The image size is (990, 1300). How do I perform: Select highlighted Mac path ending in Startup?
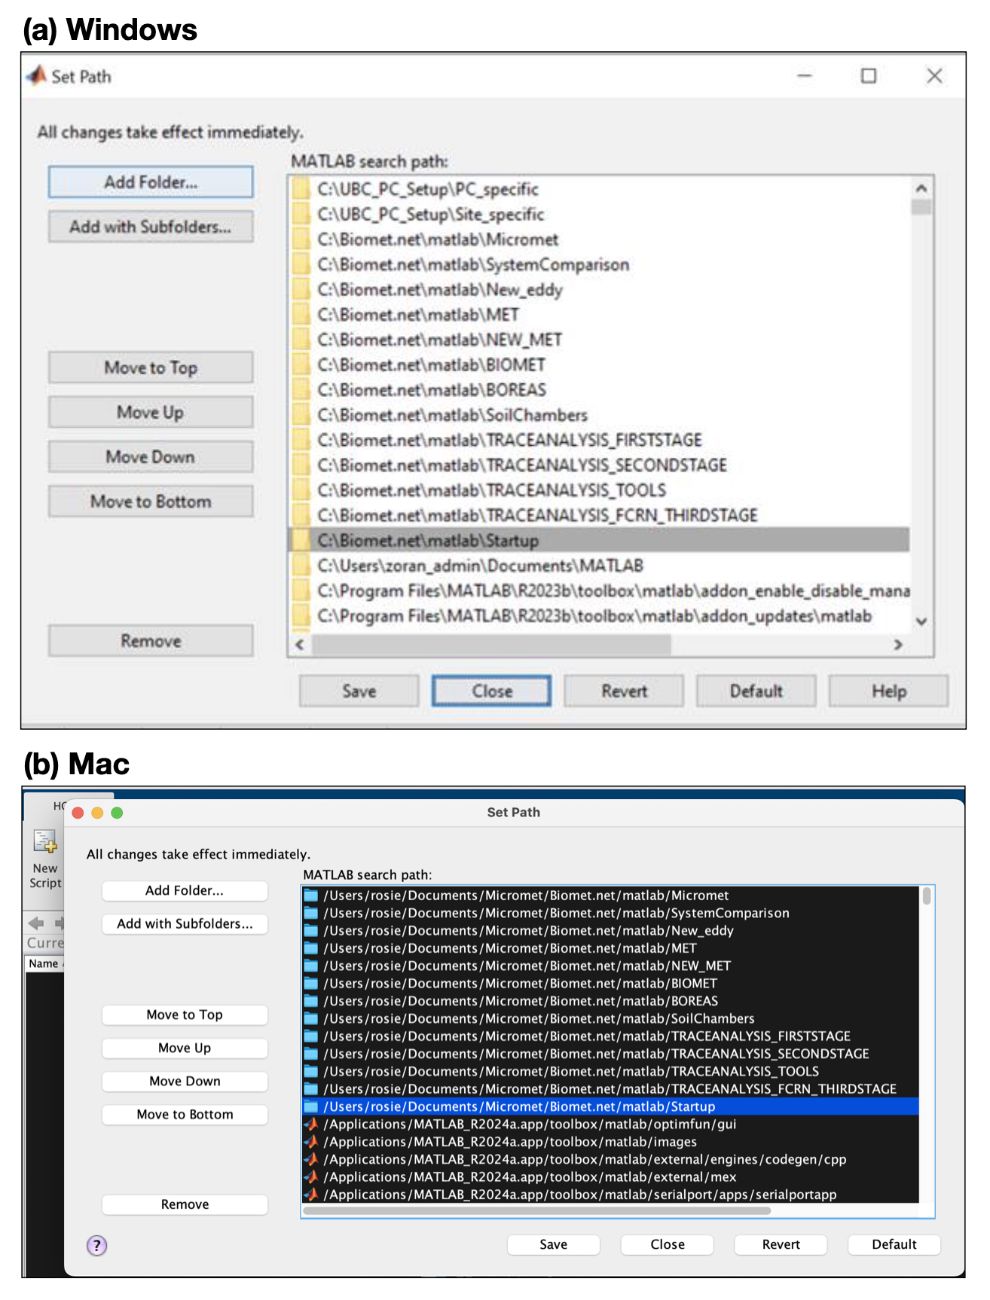(610, 1106)
